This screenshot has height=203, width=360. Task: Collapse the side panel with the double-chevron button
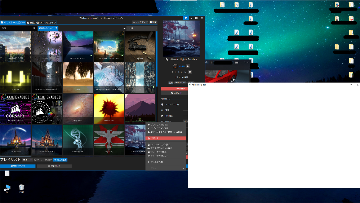pyautogui.click(x=186, y=18)
